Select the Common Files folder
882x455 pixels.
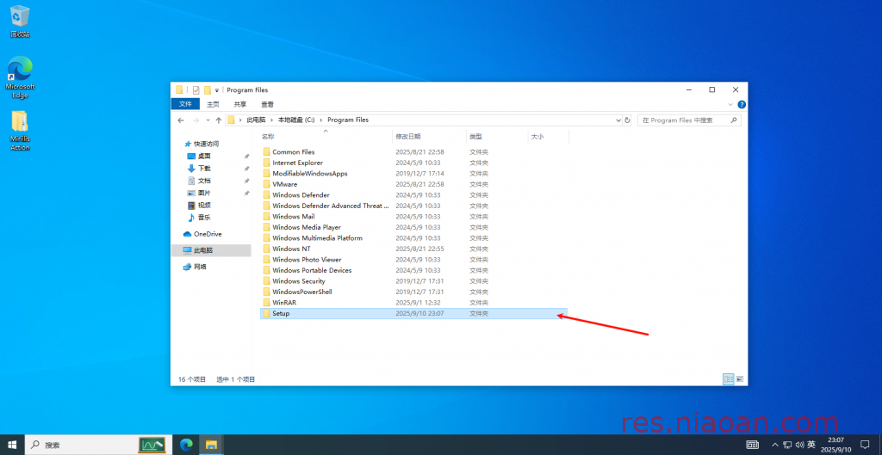pos(414,152)
